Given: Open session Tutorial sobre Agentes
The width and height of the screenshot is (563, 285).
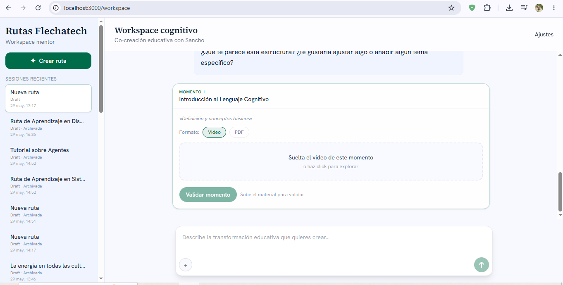Looking at the screenshot, I should (48, 156).
